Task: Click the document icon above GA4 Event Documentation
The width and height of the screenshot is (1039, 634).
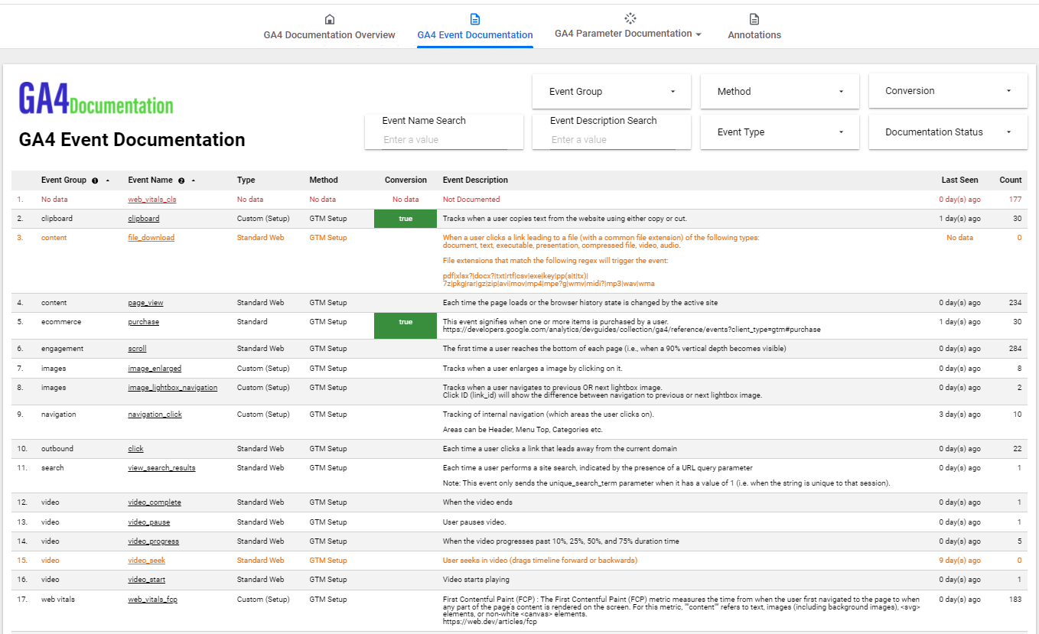Action: [475, 19]
